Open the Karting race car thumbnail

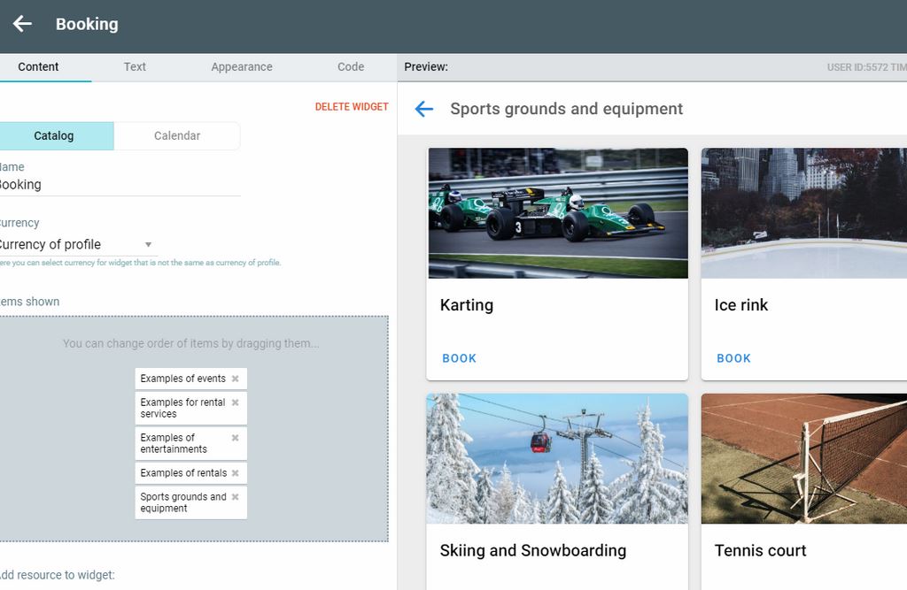pos(558,213)
